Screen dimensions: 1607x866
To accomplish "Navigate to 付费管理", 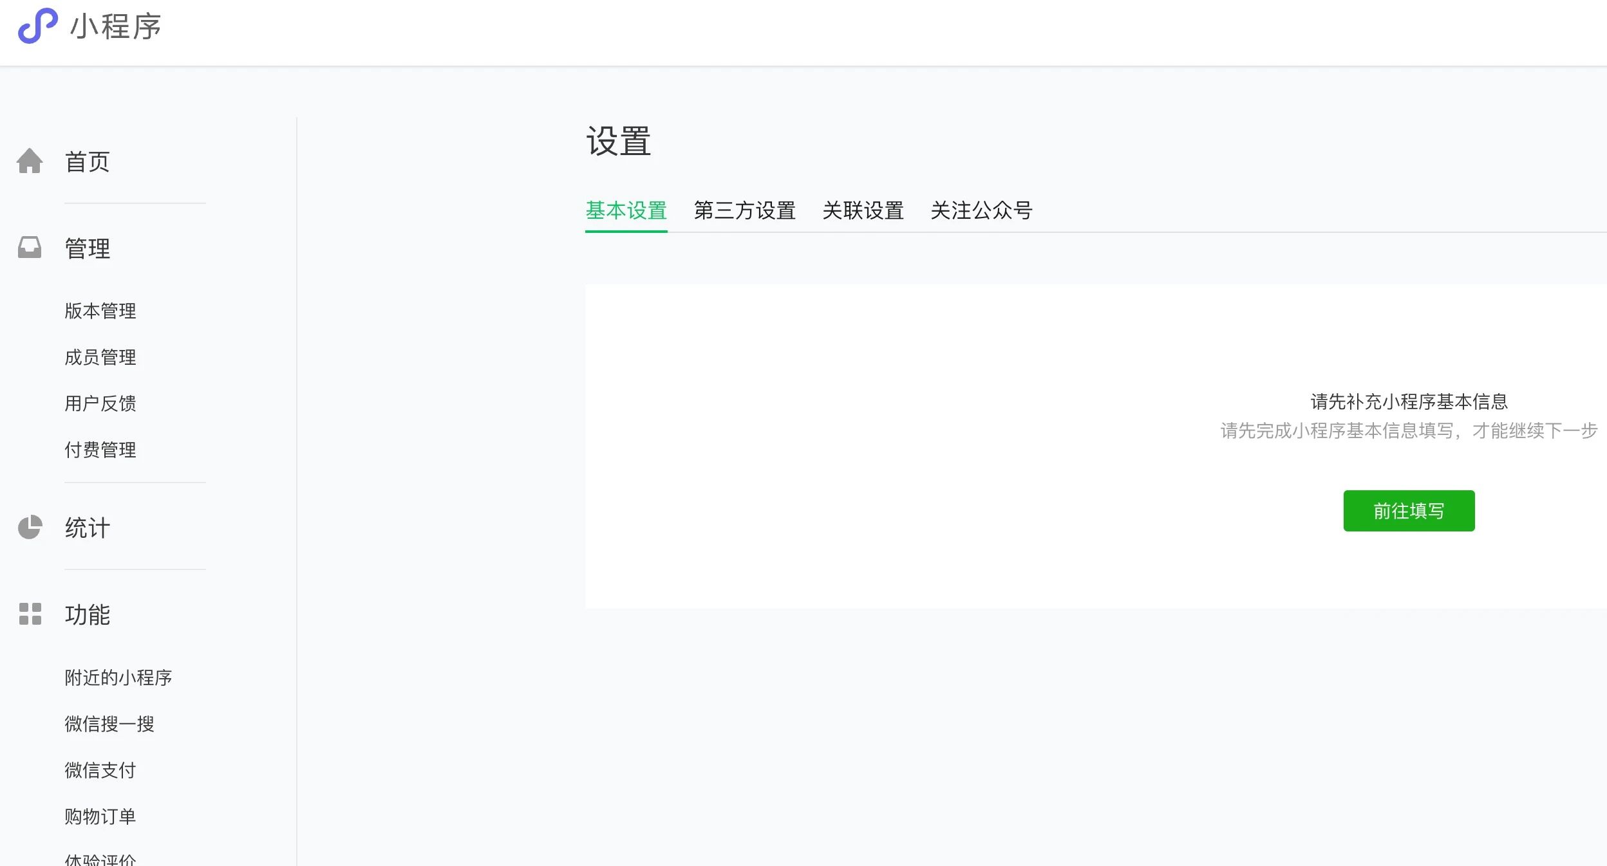I will pos(100,450).
